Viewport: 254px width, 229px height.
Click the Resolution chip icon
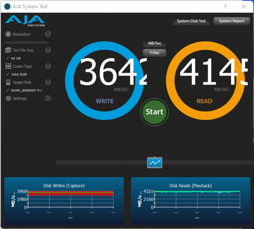8,34
